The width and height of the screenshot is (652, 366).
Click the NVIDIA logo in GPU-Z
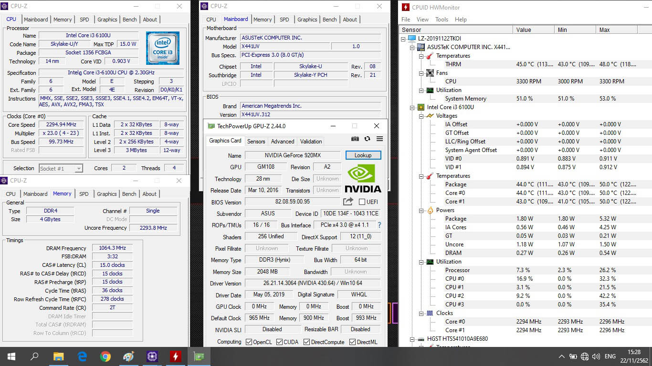[363, 178]
